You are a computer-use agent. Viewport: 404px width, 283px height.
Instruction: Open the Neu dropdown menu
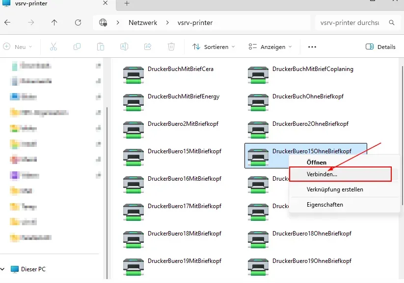17,47
